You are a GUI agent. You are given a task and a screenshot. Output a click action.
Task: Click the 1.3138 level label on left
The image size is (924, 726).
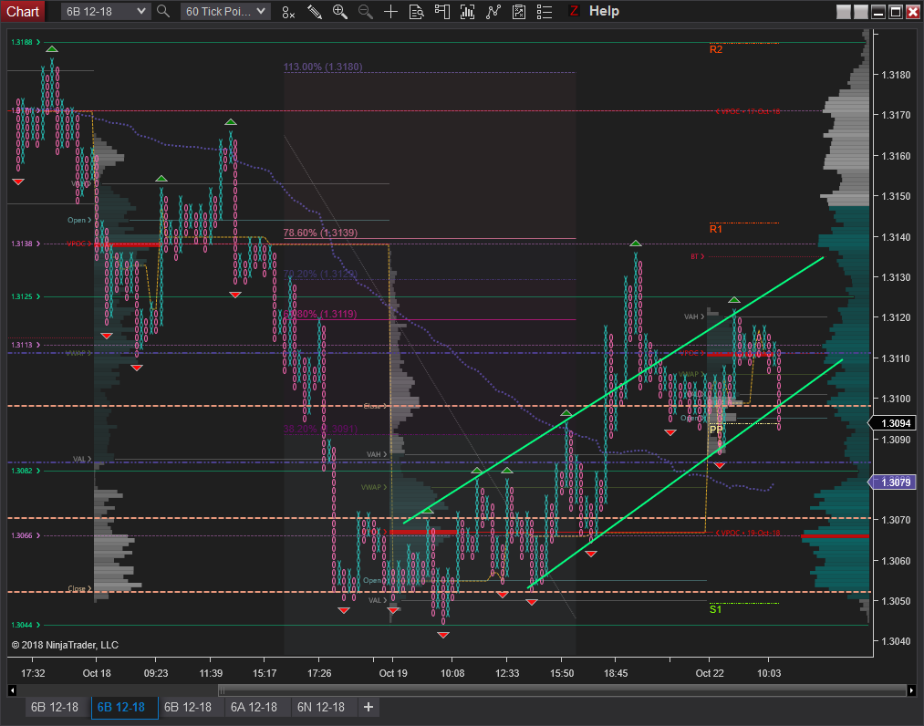[26, 244]
